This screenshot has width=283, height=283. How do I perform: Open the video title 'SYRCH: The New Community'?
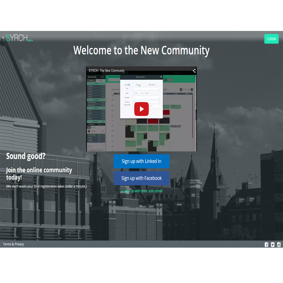(106, 70)
